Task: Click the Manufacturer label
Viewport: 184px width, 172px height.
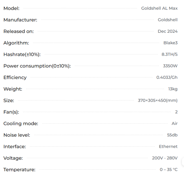Action: [x=20, y=20]
